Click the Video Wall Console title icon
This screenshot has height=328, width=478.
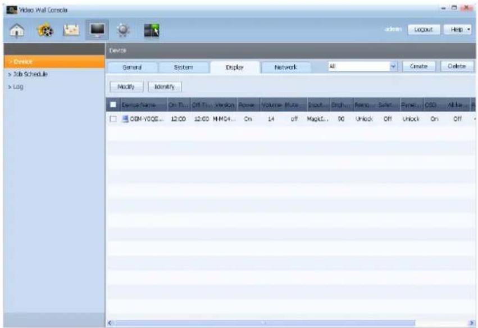[x=12, y=10]
